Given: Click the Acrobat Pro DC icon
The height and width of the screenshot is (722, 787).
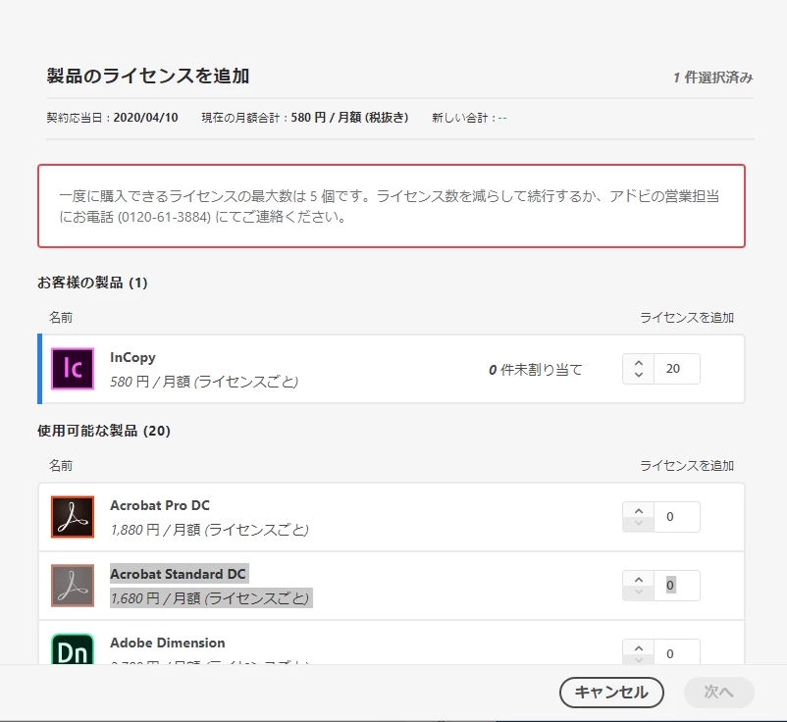Looking at the screenshot, I should click(x=73, y=517).
